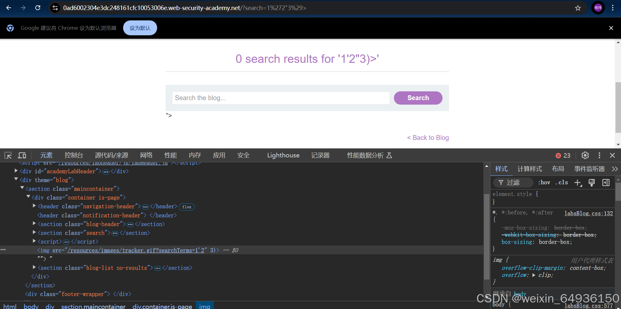Switch to the 元素 tab
Image resolution: width=621 pixels, height=309 pixels.
coord(46,155)
